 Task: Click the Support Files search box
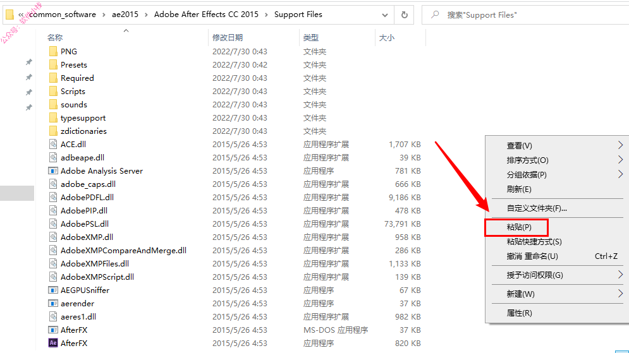(x=525, y=15)
